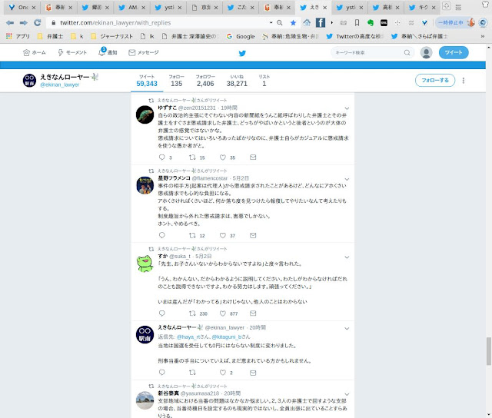Open the Facebook extension icon in the toolbar

(x=321, y=22)
